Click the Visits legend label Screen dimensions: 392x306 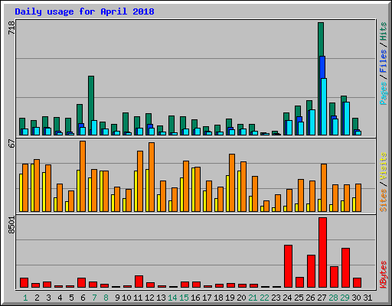384,166
